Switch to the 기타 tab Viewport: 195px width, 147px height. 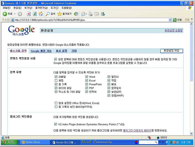(x=74, y=51)
